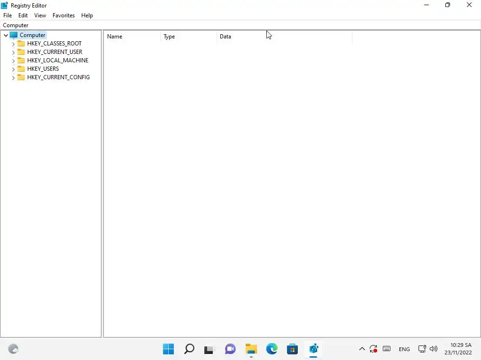Viewport: 481px width, 360px height.
Task: Open the Help menu
Action: coord(87,15)
